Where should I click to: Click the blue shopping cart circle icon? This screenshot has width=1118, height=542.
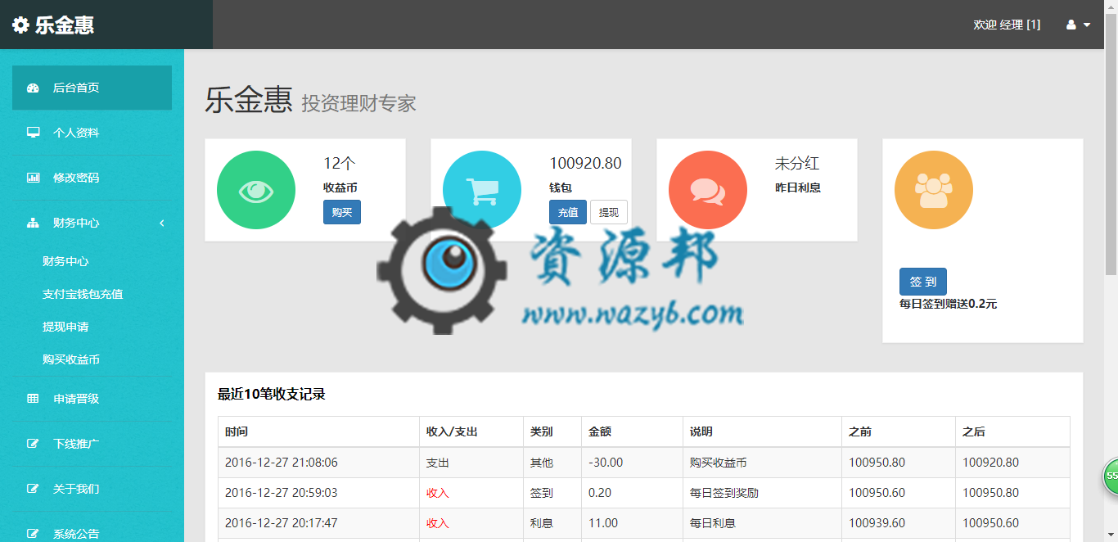click(x=482, y=190)
